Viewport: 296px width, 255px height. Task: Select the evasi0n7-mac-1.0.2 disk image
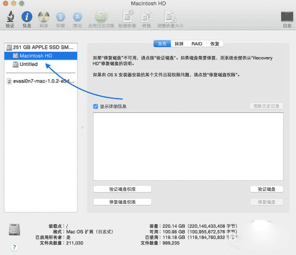tap(41, 81)
